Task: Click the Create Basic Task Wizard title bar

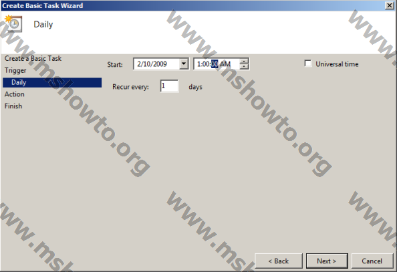Action: (192, 5)
